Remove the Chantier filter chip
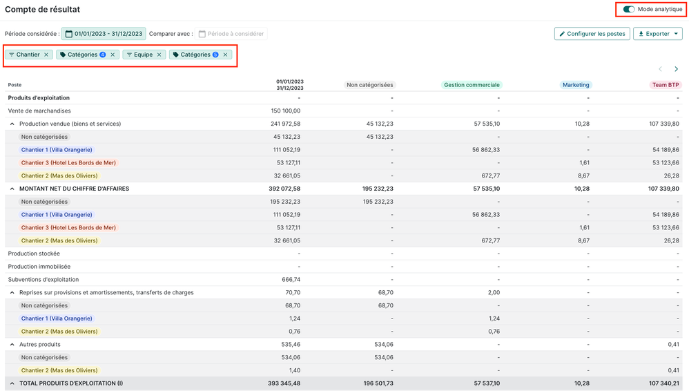Screen dimensions: 689x391 (x=46, y=55)
